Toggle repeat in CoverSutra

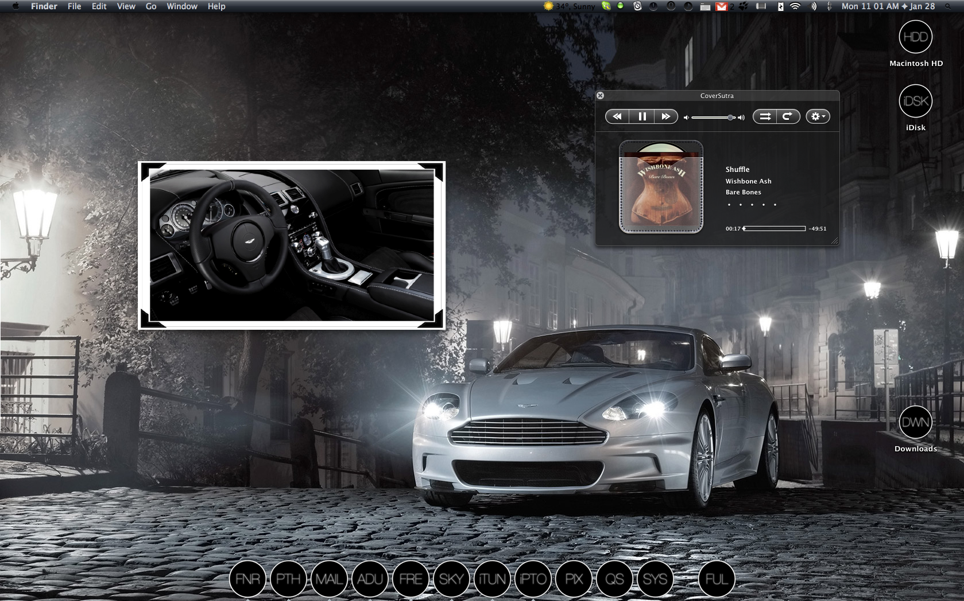(x=788, y=116)
